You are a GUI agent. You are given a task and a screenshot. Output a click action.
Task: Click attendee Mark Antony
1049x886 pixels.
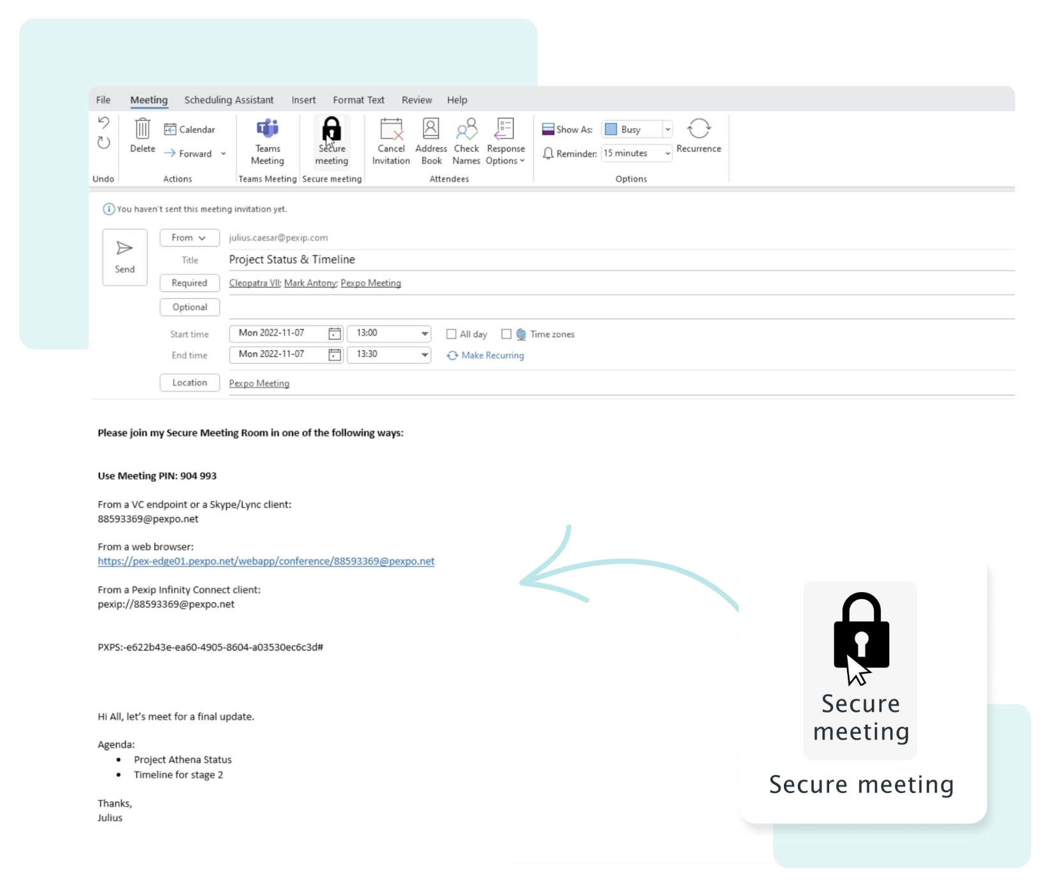(x=310, y=283)
